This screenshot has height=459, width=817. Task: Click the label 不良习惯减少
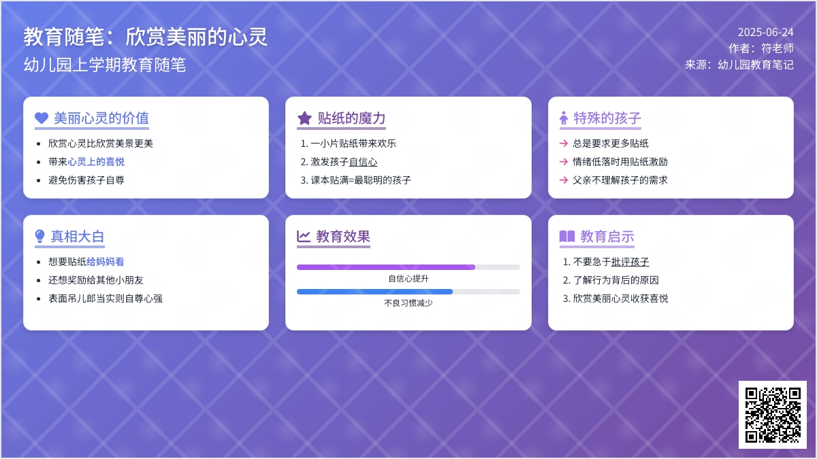(x=408, y=303)
